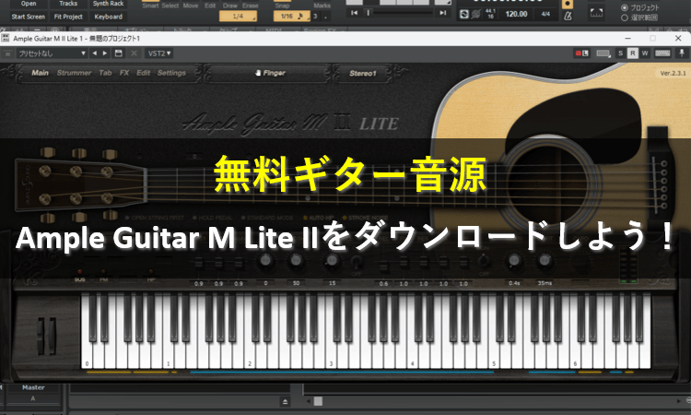This screenshot has width=691, height=415.
Task: Switch to the Strummer tab
Action: [x=74, y=73]
